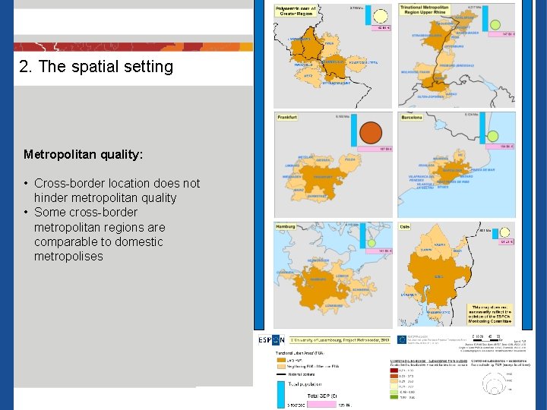Click the nested circles size legend

pyautogui.click(x=495, y=383)
